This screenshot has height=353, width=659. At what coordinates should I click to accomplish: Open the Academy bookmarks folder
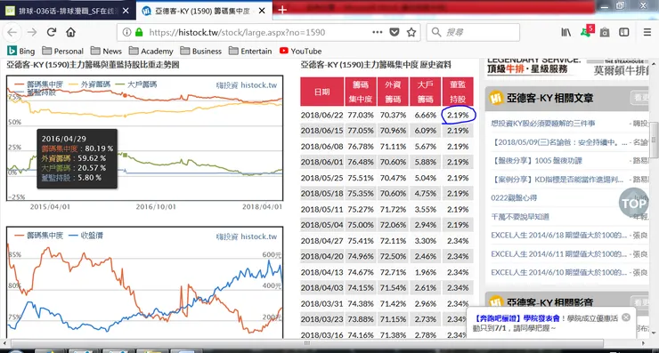(151, 52)
